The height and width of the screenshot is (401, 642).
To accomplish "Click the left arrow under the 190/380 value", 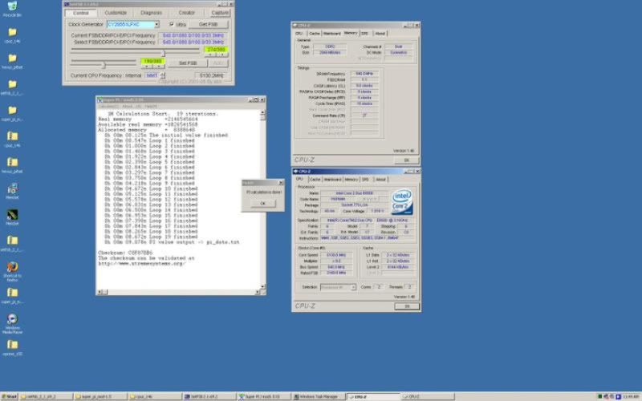I will tap(147, 67).
